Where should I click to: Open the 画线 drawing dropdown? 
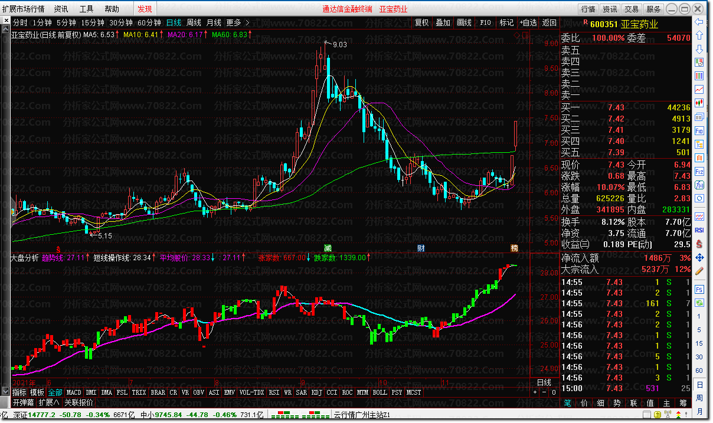tap(465, 22)
